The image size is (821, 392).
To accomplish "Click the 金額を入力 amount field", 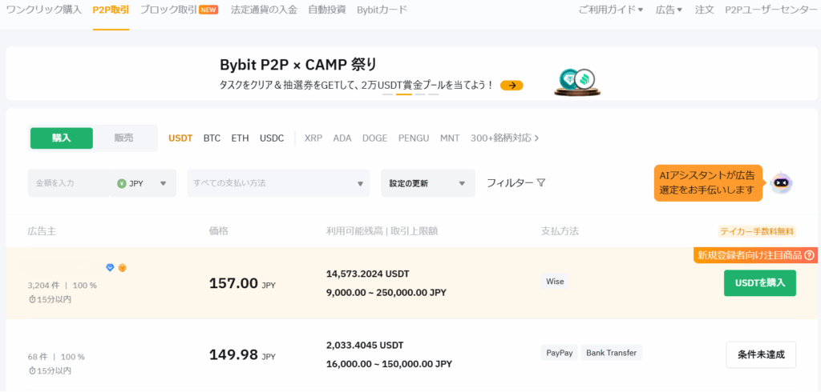I will tap(68, 183).
